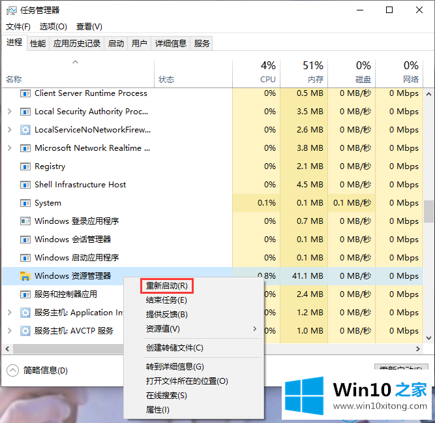The image size is (435, 423).
Task: Switch to the 性能 tab
Action: [38, 44]
